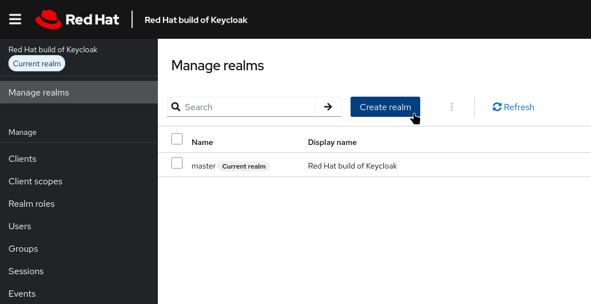This screenshot has height=304, width=591.
Task: Click the Red Hat logo
Action: [x=78, y=20]
